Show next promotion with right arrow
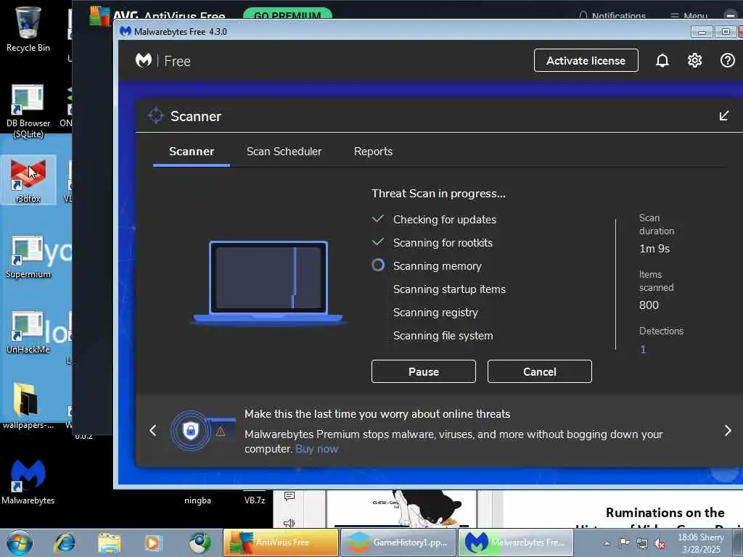743x557 pixels. coord(728,431)
